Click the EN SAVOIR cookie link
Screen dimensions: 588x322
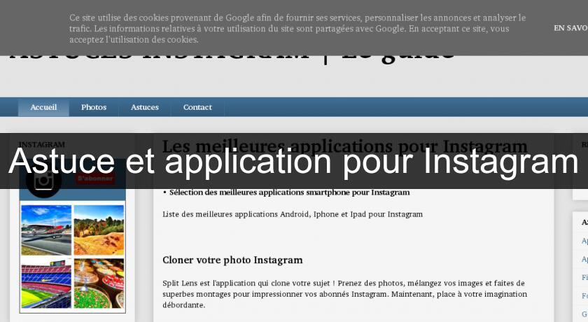point(570,28)
